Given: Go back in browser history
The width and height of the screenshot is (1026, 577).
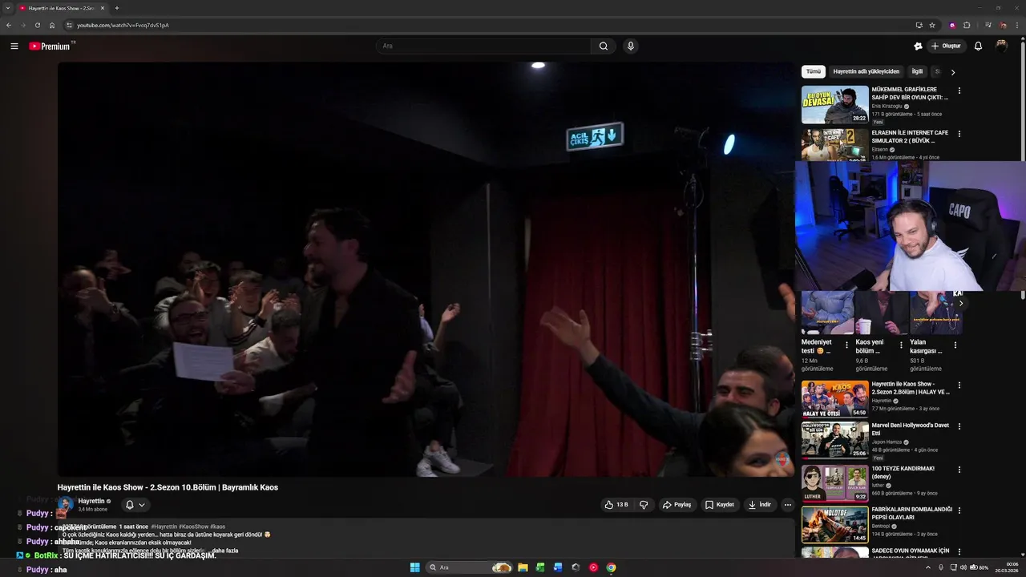Looking at the screenshot, I should pyautogui.click(x=9, y=25).
